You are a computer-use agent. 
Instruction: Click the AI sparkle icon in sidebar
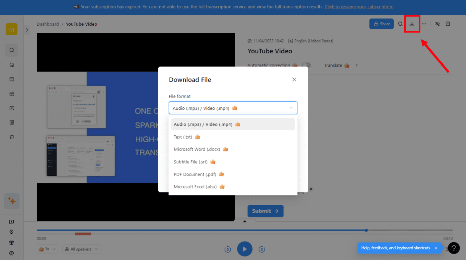pyautogui.click(x=12, y=201)
